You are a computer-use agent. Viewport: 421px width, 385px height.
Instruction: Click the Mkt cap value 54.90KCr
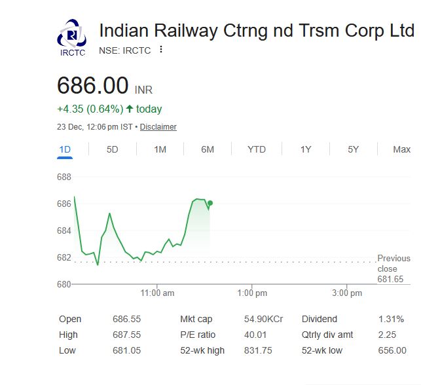(x=263, y=319)
